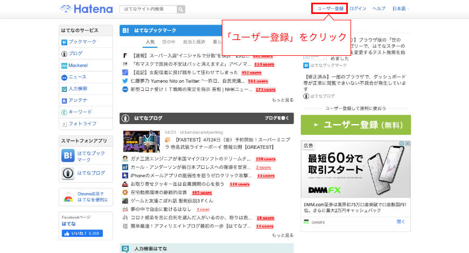Click the フォトライフ sidebar icon
Screen dimensions: 469x253
point(64,124)
